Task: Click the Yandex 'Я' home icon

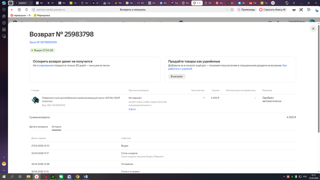Action: 19,10
